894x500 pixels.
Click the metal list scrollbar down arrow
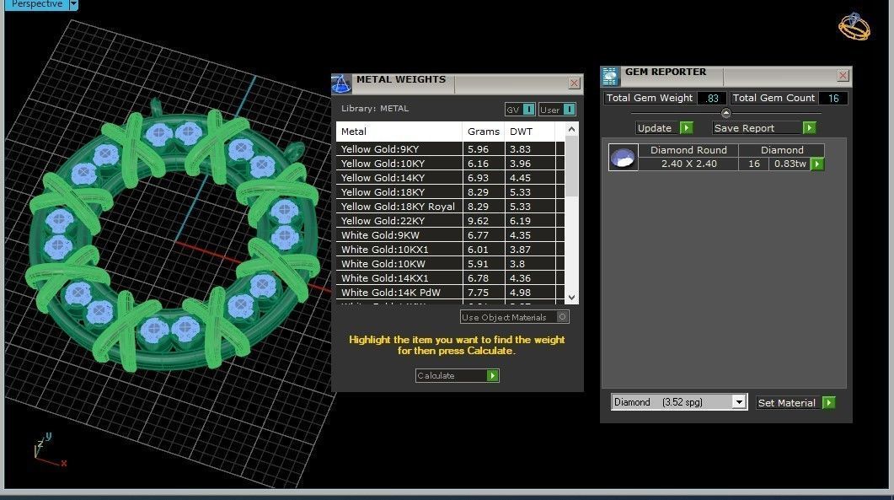(x=572, y=298)
